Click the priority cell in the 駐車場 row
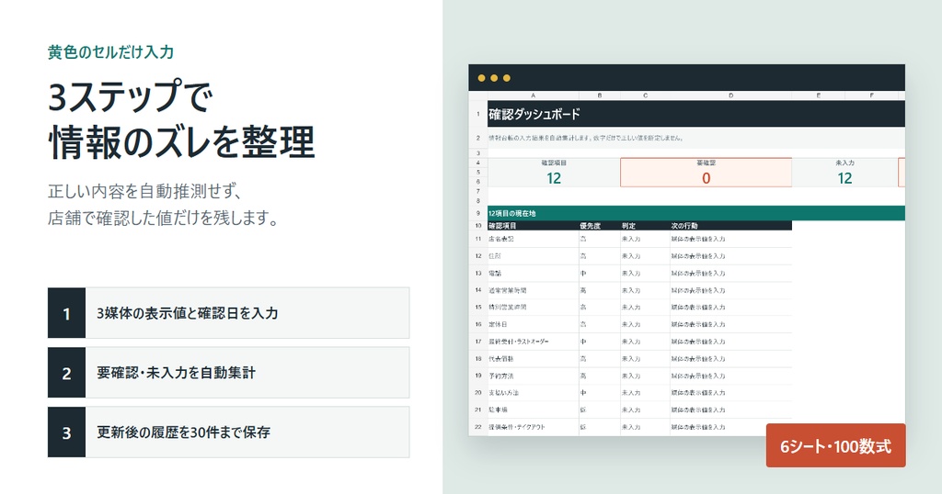Viewport: 942px width, 494px height. click(x=600, y=410)
